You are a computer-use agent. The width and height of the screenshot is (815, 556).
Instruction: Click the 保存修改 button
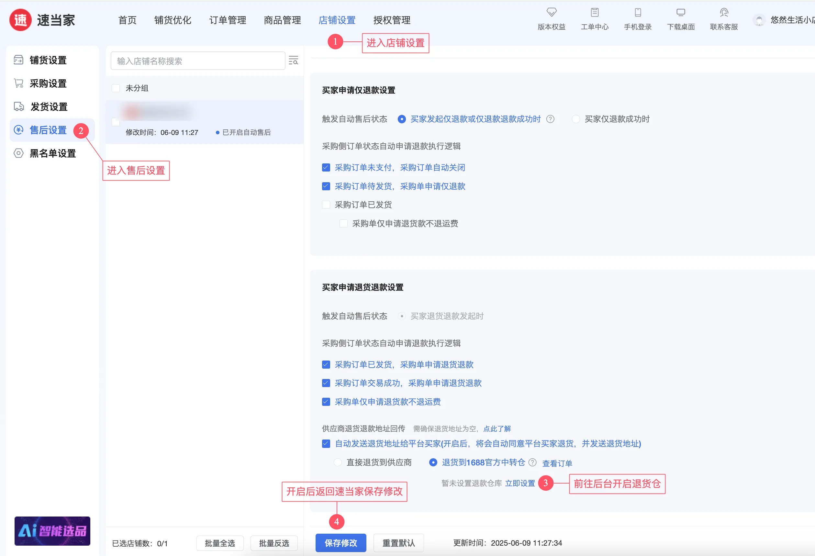pyautogui.click(x=341, y=543)
